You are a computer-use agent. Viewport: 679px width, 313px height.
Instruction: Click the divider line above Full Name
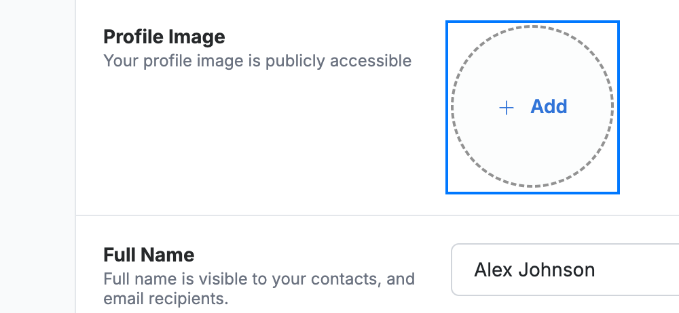(377, 215)
